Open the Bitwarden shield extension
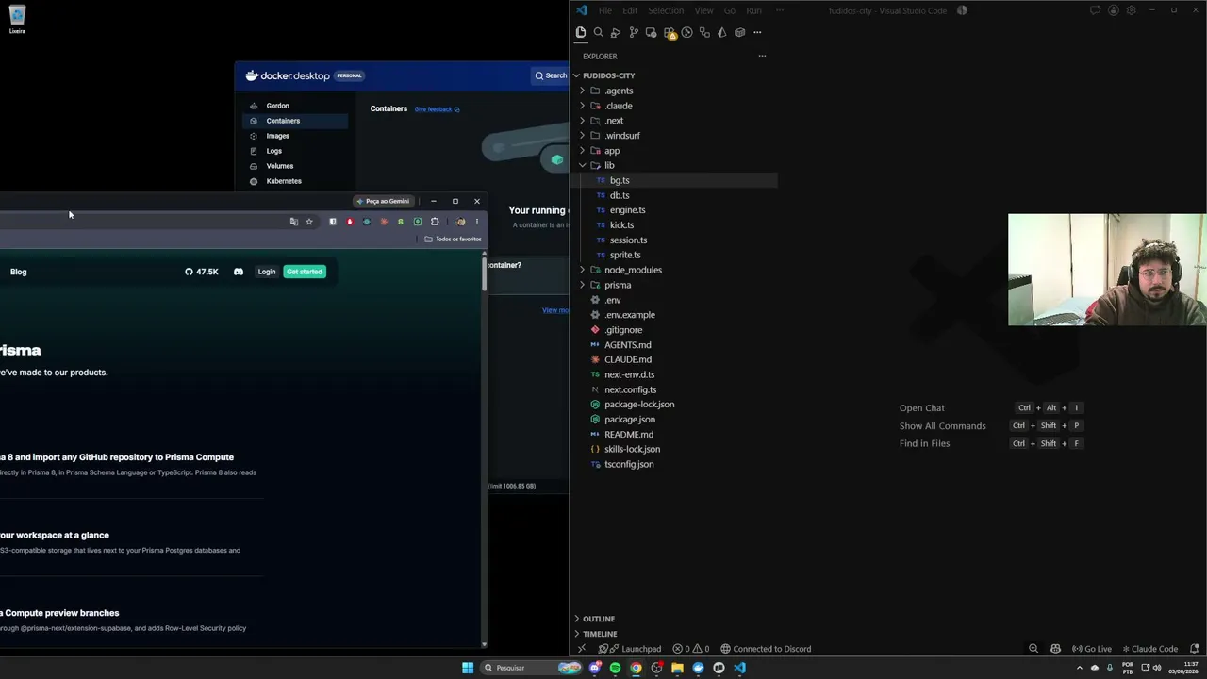The height and width of the screenshot is (679, 1207). coord(333,222)
